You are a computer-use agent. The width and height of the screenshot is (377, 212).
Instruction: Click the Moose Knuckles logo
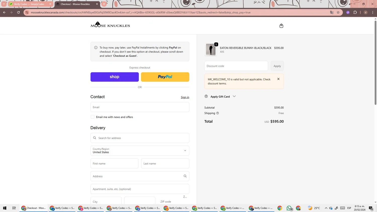coord(110,25)
